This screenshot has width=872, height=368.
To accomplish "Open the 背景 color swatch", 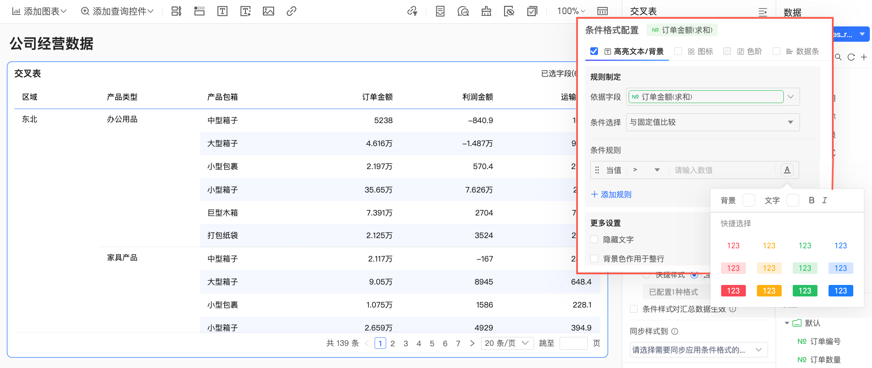I will [x=749, y=200].
